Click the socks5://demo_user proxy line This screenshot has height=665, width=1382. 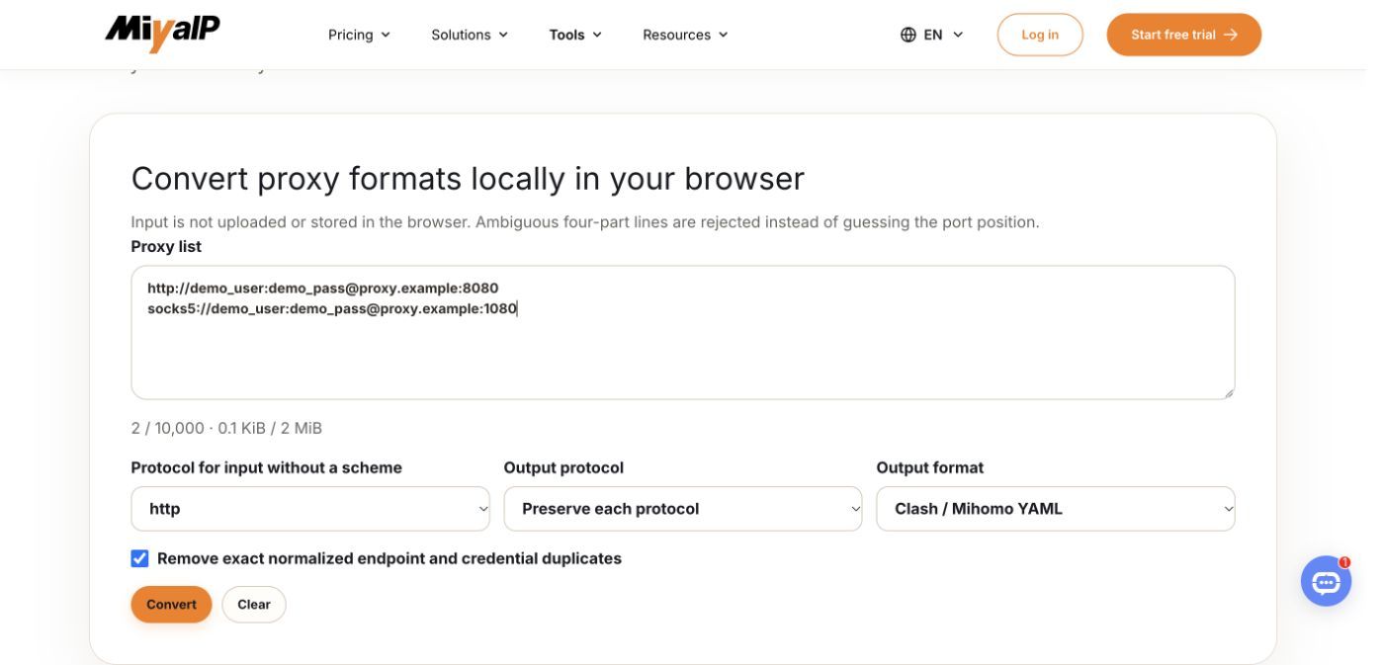(x=332, y=308)
